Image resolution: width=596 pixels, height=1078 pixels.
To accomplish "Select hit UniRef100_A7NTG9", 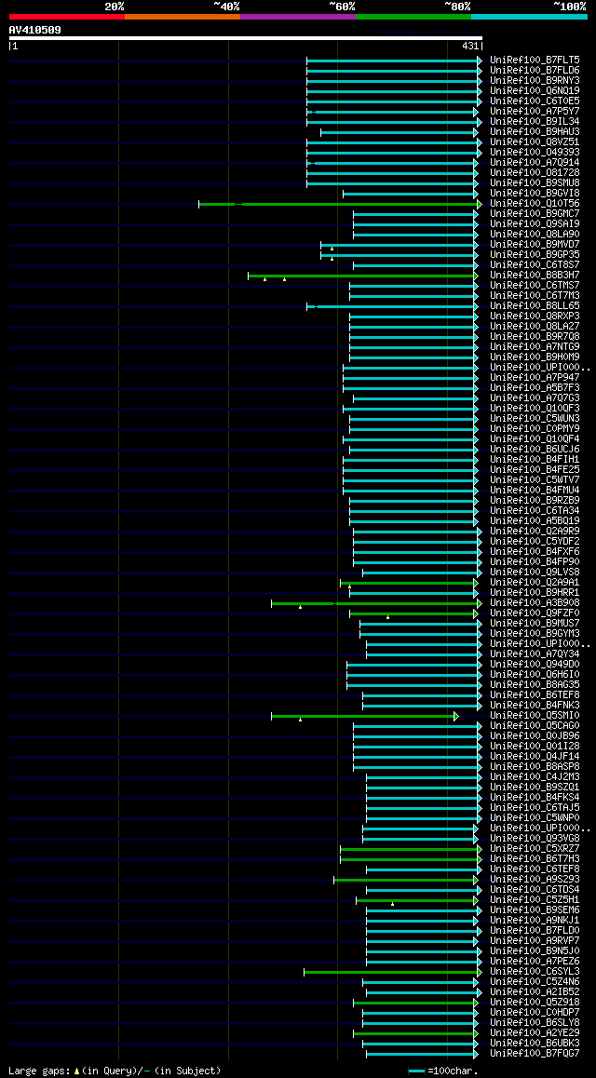I will [535, 347].
